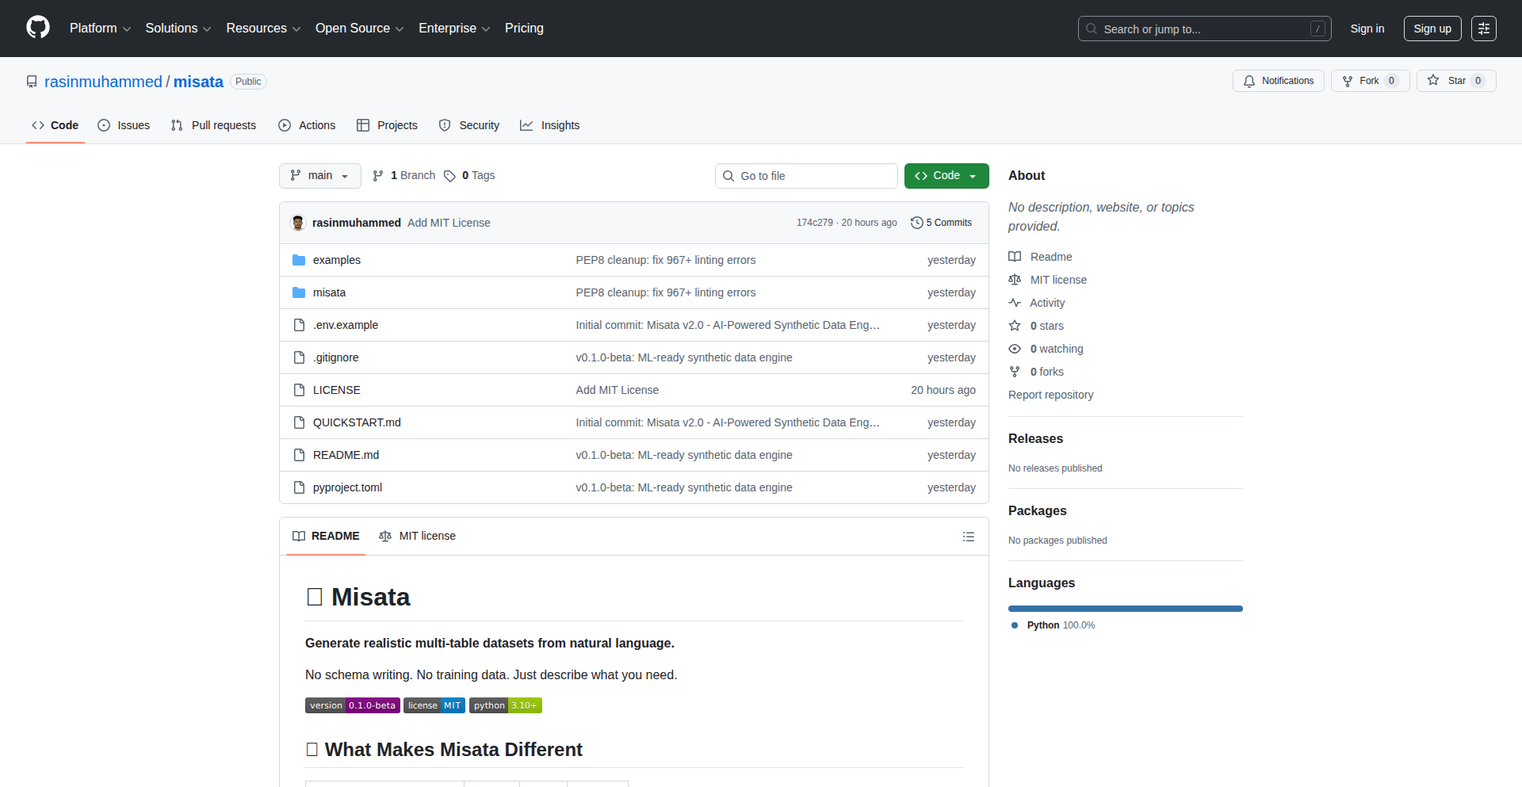
Task: Click the commit history clock icon
Action: click(916, 223)
